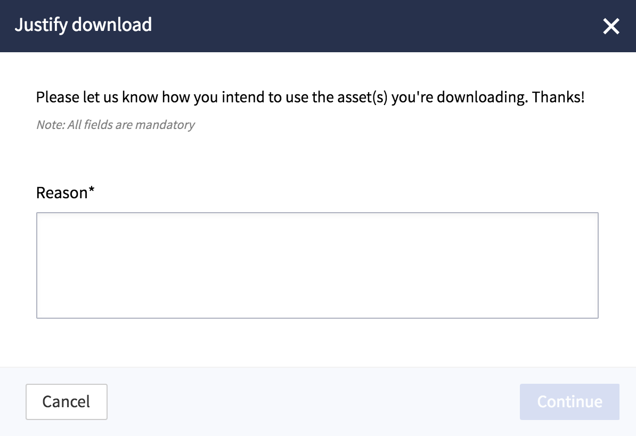Image resolution: width=636 pixels, height=436 pixels.
Task: Click the word 'download' in the title
Action: click(112, 25)
